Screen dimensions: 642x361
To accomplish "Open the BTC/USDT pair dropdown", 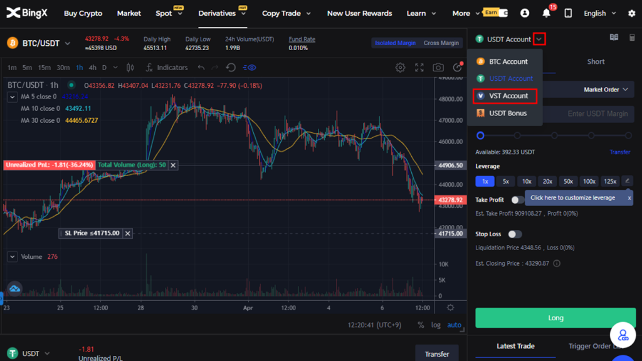I will (68, 43).
